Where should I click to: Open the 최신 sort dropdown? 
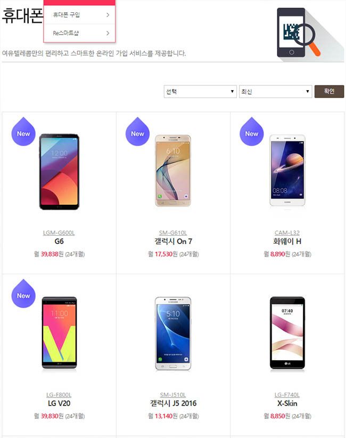275,91
